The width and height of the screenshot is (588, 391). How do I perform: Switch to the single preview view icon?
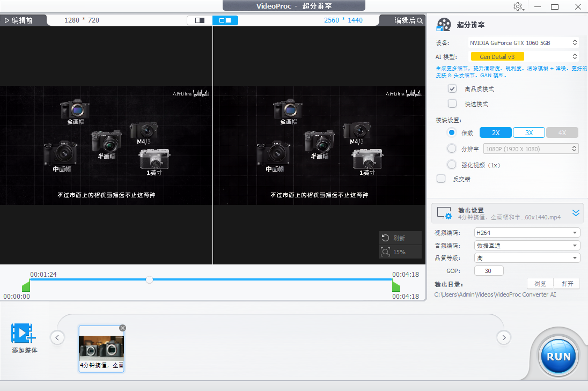(x=199, y=20)
